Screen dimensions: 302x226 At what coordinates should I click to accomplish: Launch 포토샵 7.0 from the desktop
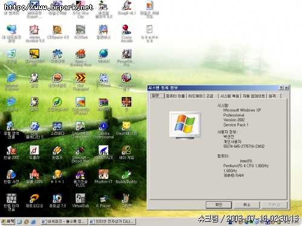point(57,201)
